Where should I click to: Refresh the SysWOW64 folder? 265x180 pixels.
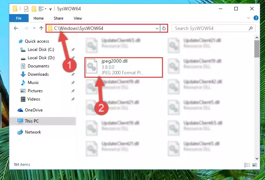(164, 28)
